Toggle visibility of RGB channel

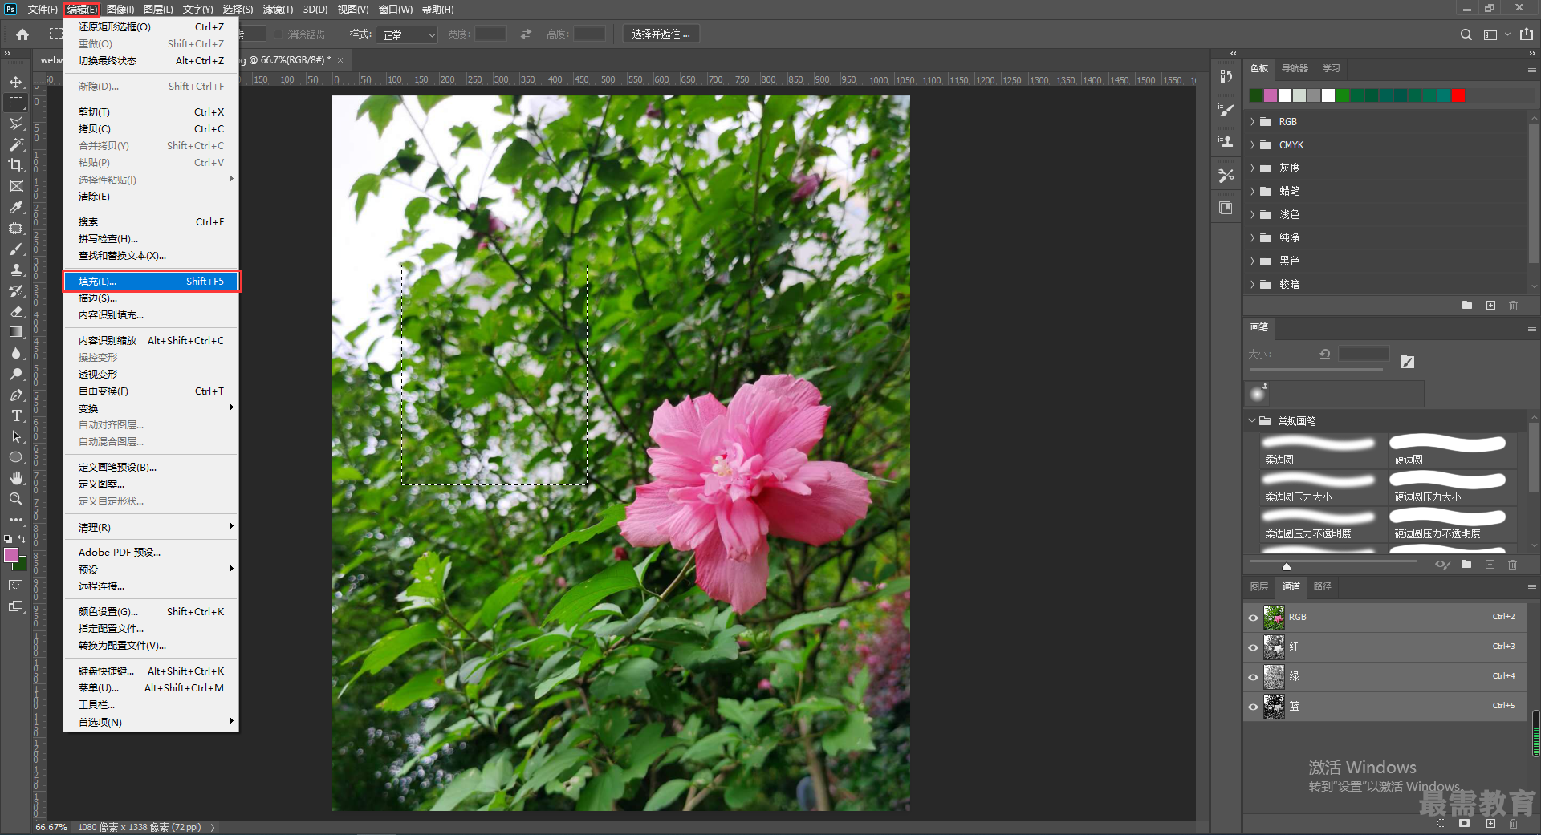[1253, 618]
